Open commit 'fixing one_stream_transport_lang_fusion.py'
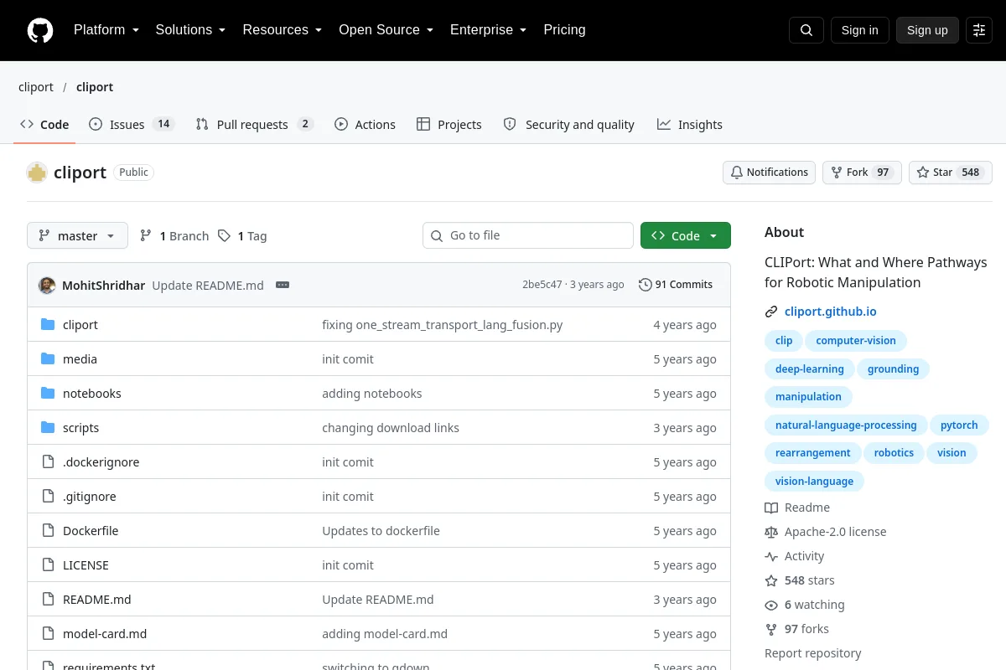Screen dimensions: 1006x670 click(443, 325)
